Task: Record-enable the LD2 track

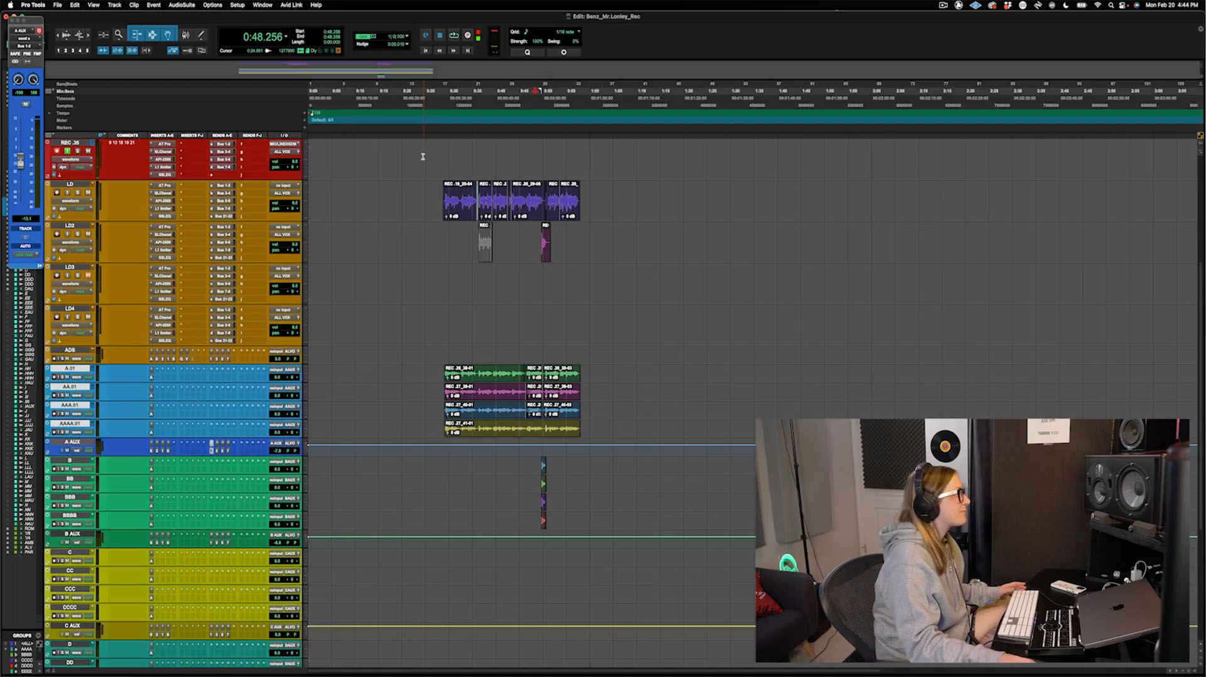Action: pyautogui.click(x=57, y=233)
